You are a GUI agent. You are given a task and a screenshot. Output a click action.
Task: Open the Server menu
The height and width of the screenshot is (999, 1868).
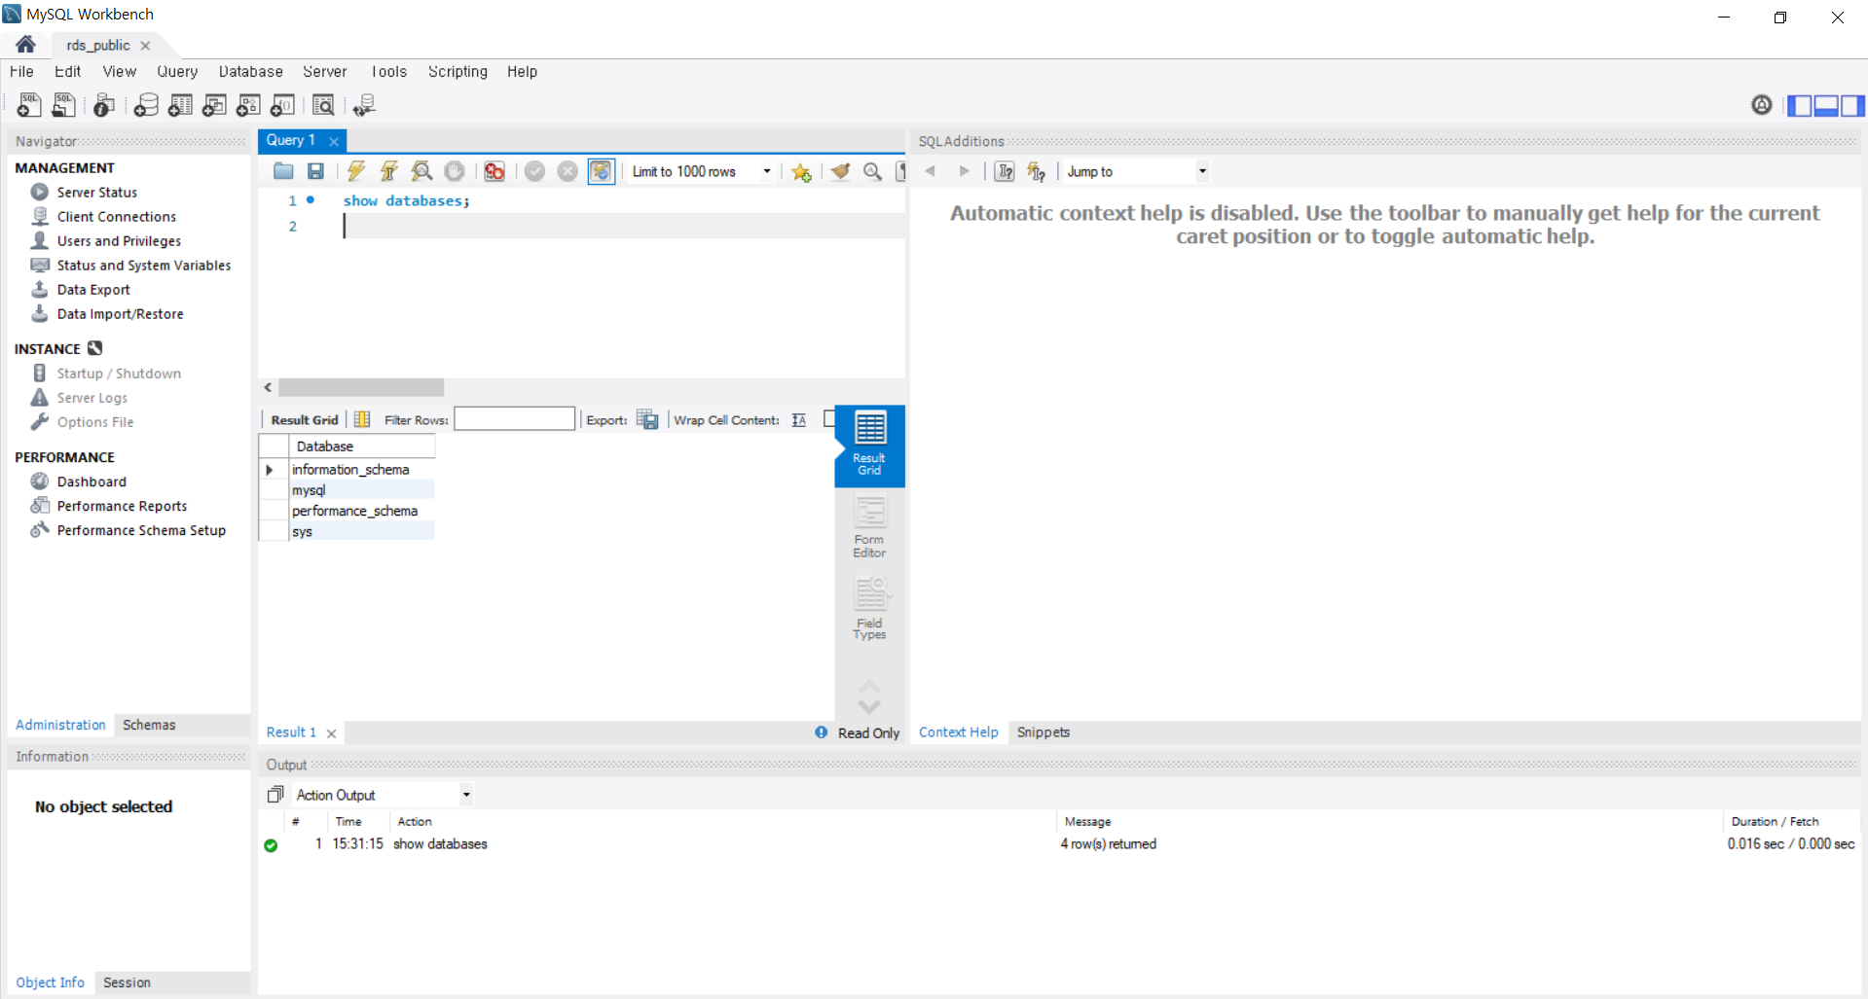(324, 72)
